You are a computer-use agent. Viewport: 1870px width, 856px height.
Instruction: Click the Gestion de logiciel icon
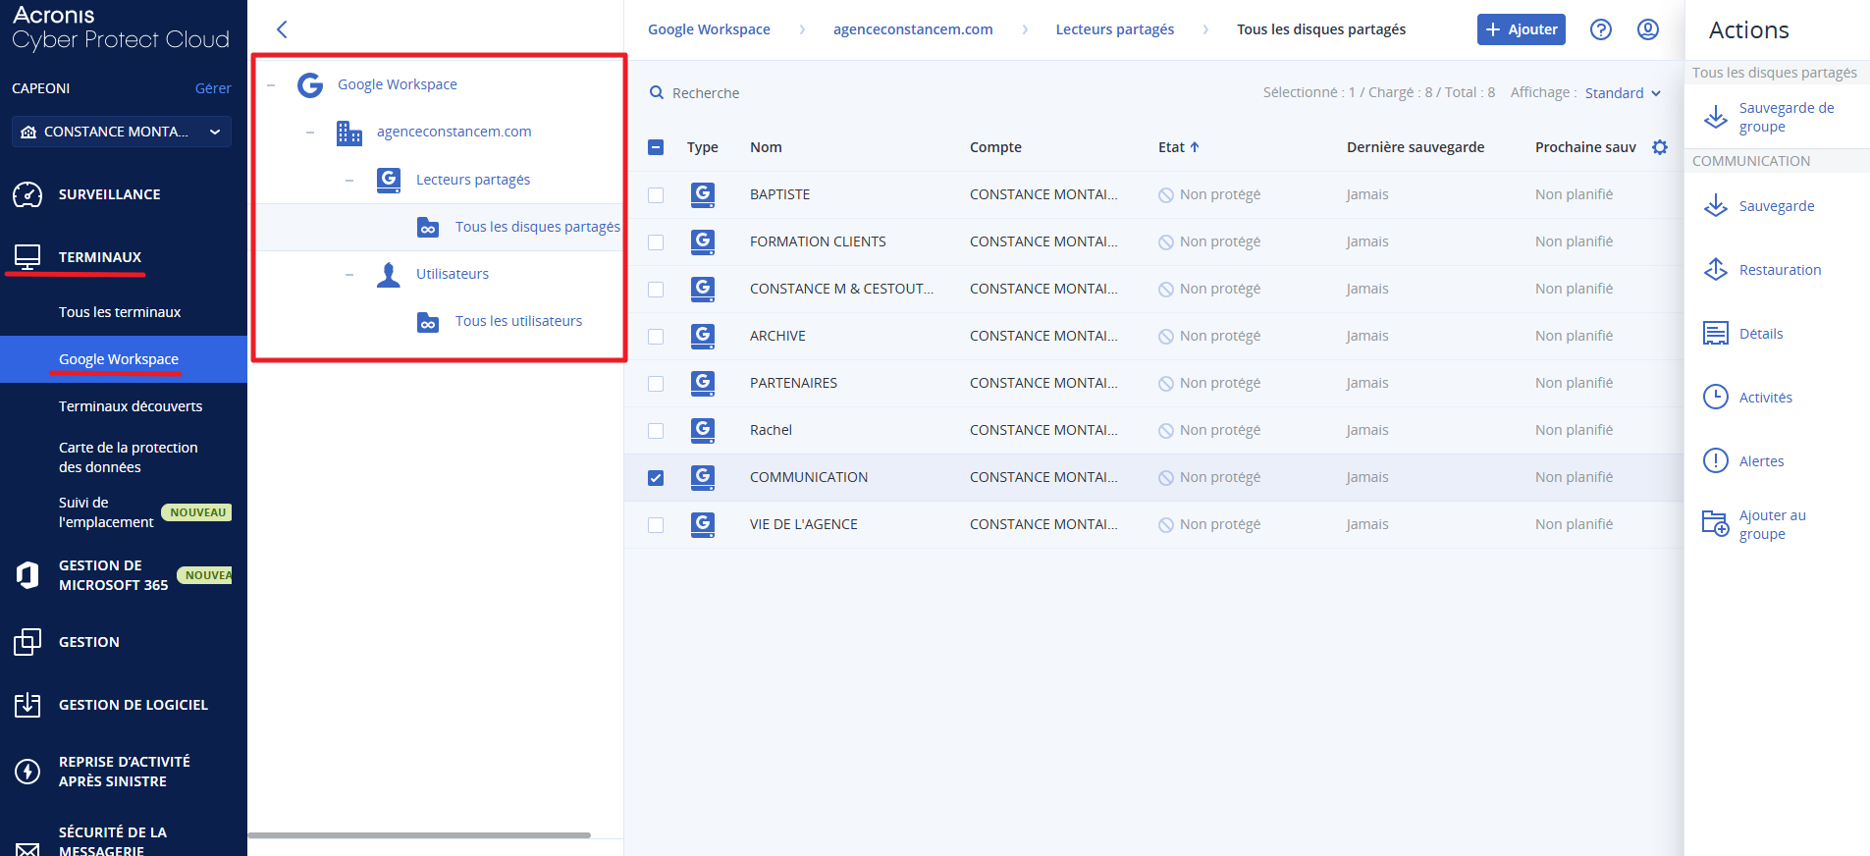[x=27, y=705]
